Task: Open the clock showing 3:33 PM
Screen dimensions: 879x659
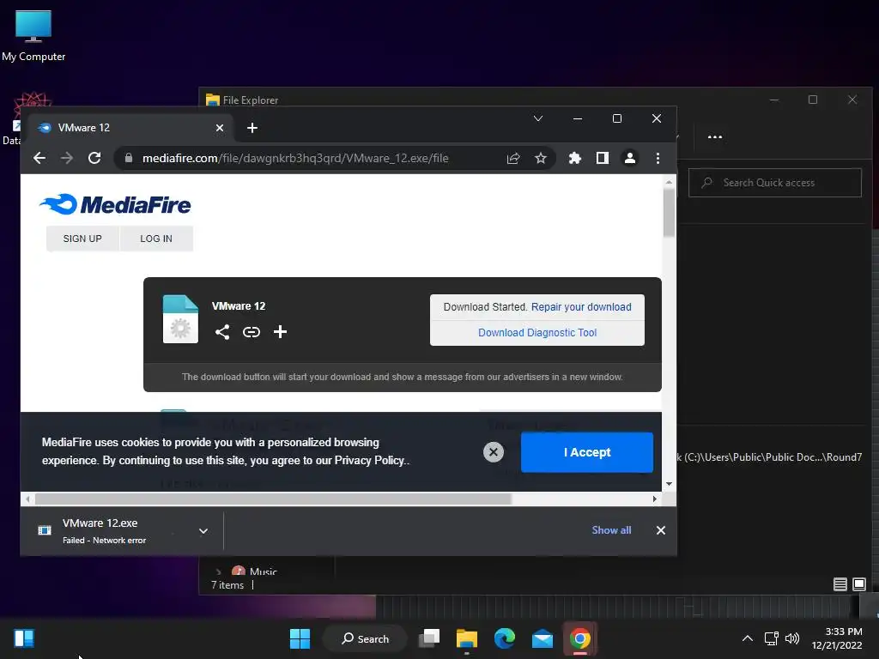Action: pos(837,638)
